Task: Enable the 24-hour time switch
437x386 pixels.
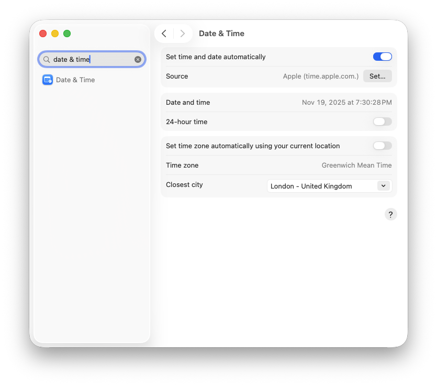Action: 382,122
